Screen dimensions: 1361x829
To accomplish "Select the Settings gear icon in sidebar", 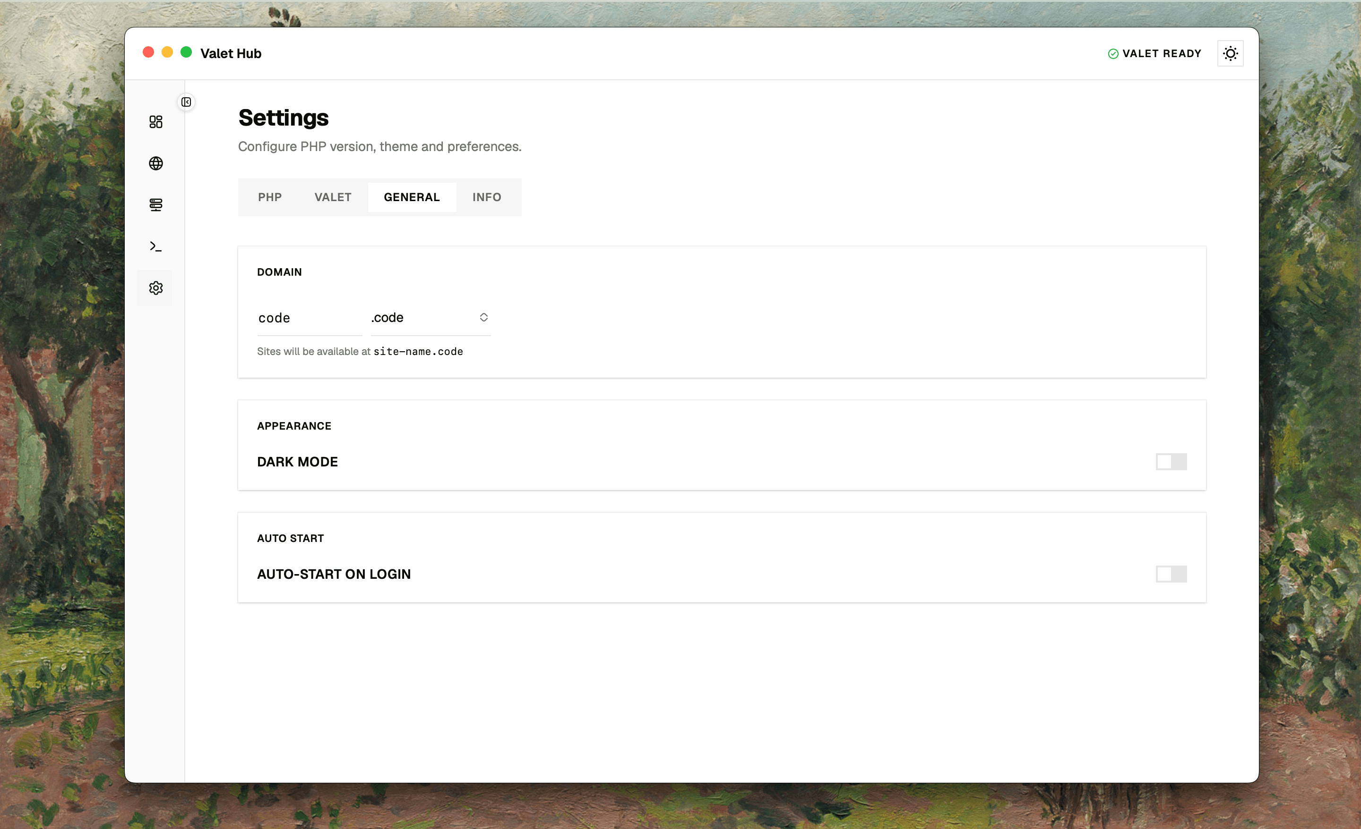I will pyautogui.click(x=156, y=288).
